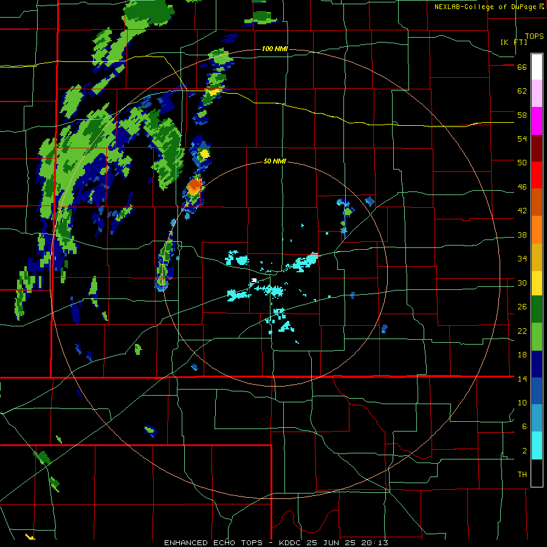Screen dimensions: 547x547
Task: Select the dark green legend swatch
Action: point(537,309)
